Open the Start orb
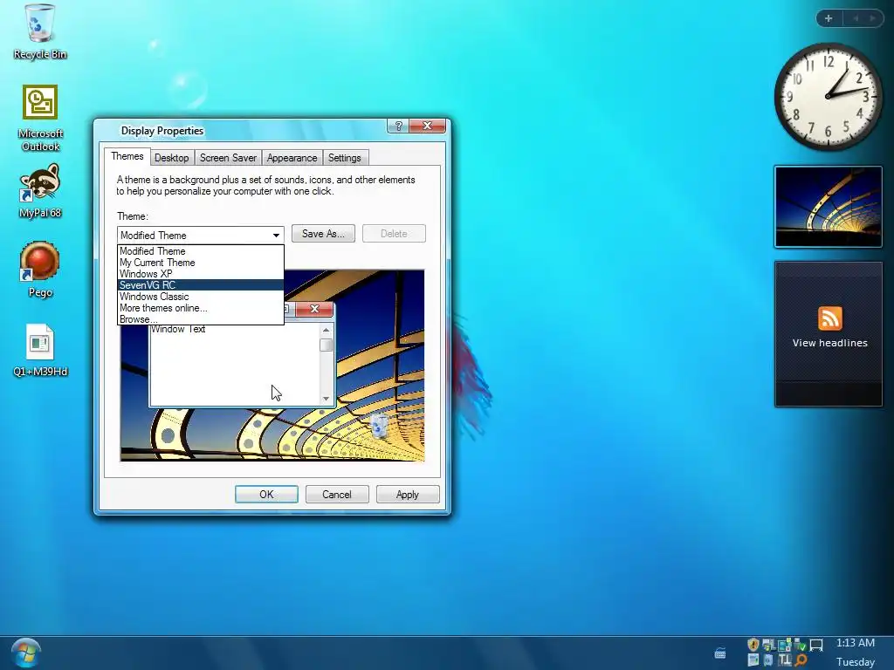The height and width of the screenshot is (670, 894). [x=25, y=653]
